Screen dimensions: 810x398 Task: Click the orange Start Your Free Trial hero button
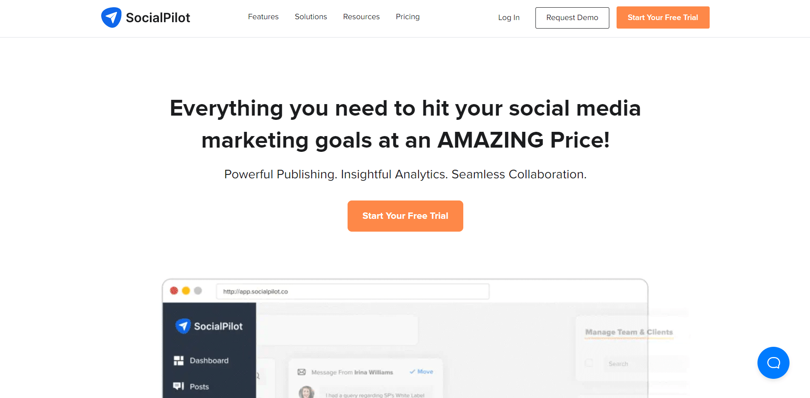(405, 216)
